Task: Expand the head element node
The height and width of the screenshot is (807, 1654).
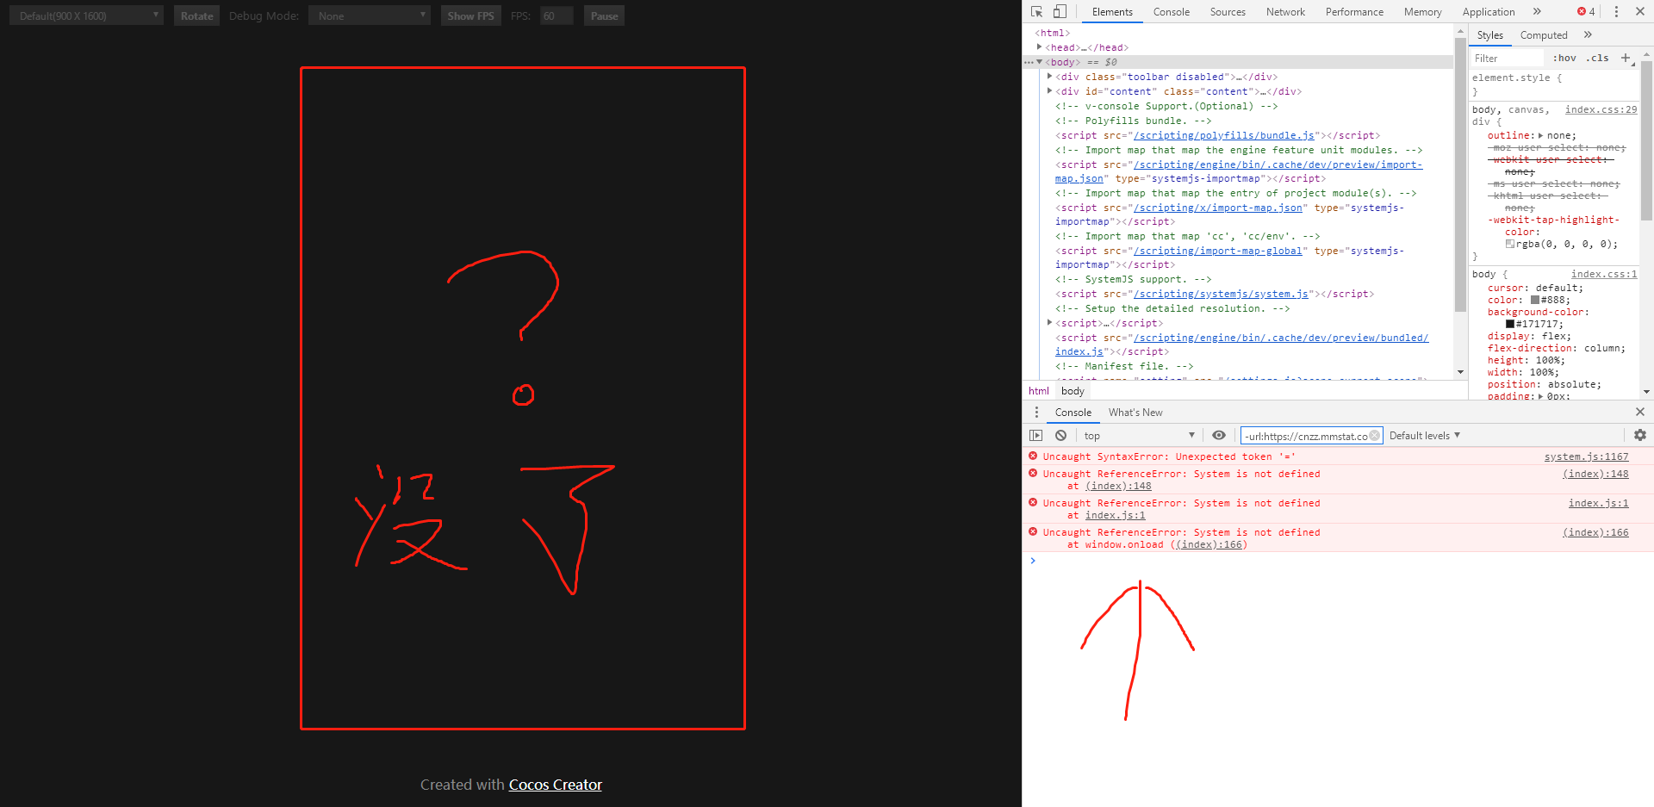Action: tap(1040, 47)
